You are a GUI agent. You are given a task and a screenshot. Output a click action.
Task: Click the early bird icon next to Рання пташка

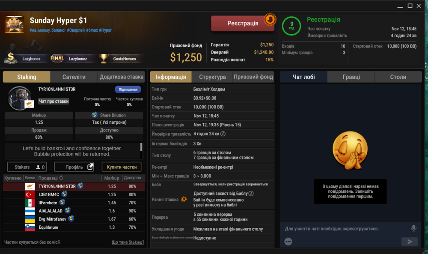(x=184, y=199)
